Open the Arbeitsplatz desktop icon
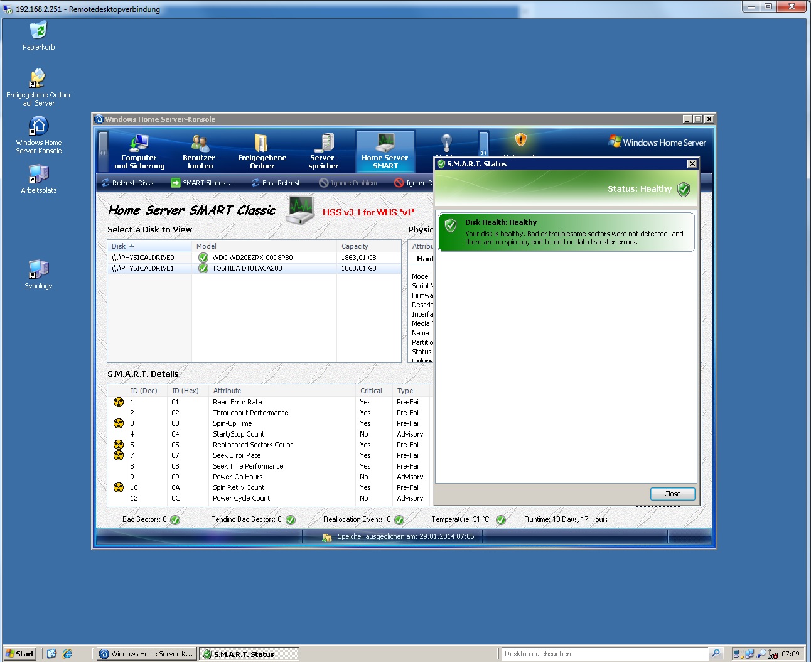811x662 pixels. [38, 178]
